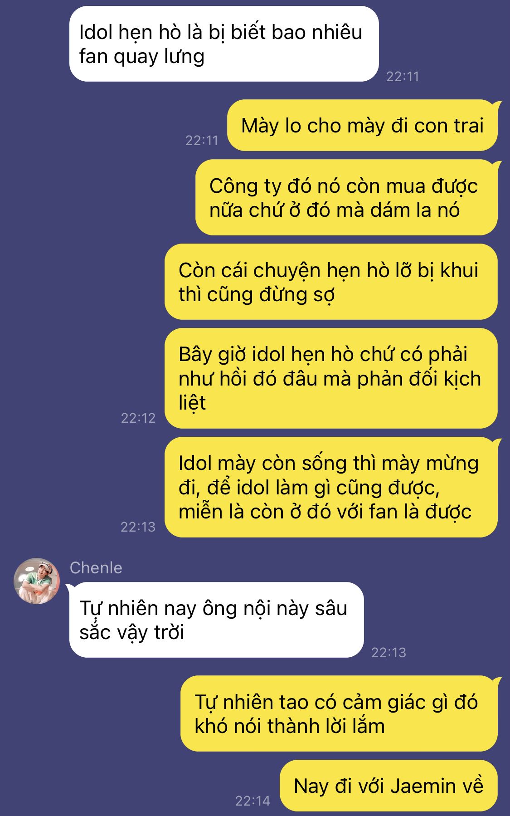Tap 22:11 timestamp beside 'fan quay lưng' message
This screenshot has height=816, width=510.
coord(403,76)
